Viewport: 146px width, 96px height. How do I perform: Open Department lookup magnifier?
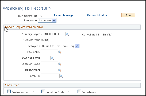click(x=60, y=70)
